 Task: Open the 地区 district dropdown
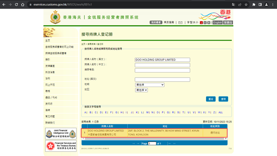click(x=142, y=90)
